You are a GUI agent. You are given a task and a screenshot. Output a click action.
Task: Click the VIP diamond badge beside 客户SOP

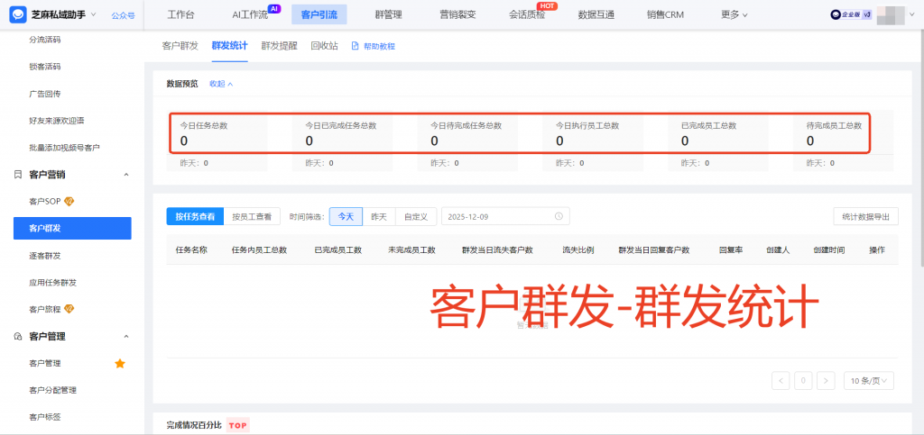tap(69, 201)
